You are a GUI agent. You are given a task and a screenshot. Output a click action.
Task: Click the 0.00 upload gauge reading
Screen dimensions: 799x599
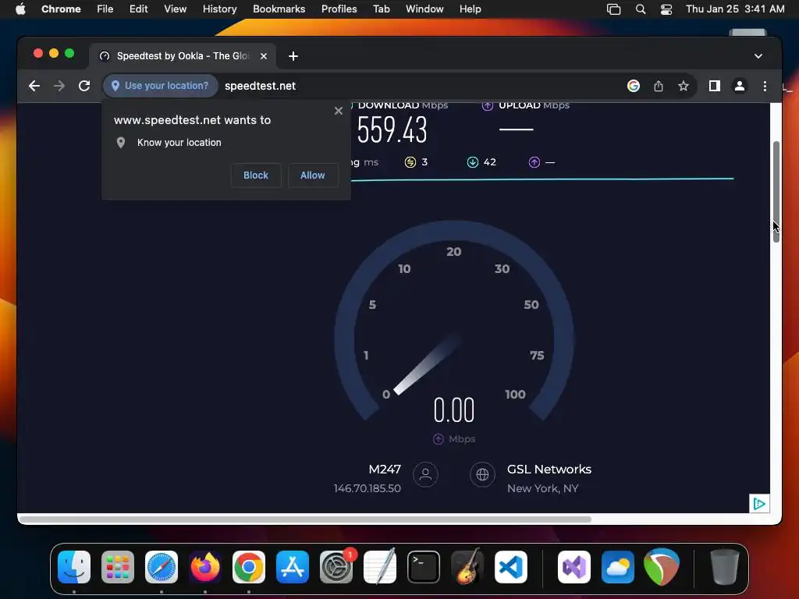coord(454,410)
